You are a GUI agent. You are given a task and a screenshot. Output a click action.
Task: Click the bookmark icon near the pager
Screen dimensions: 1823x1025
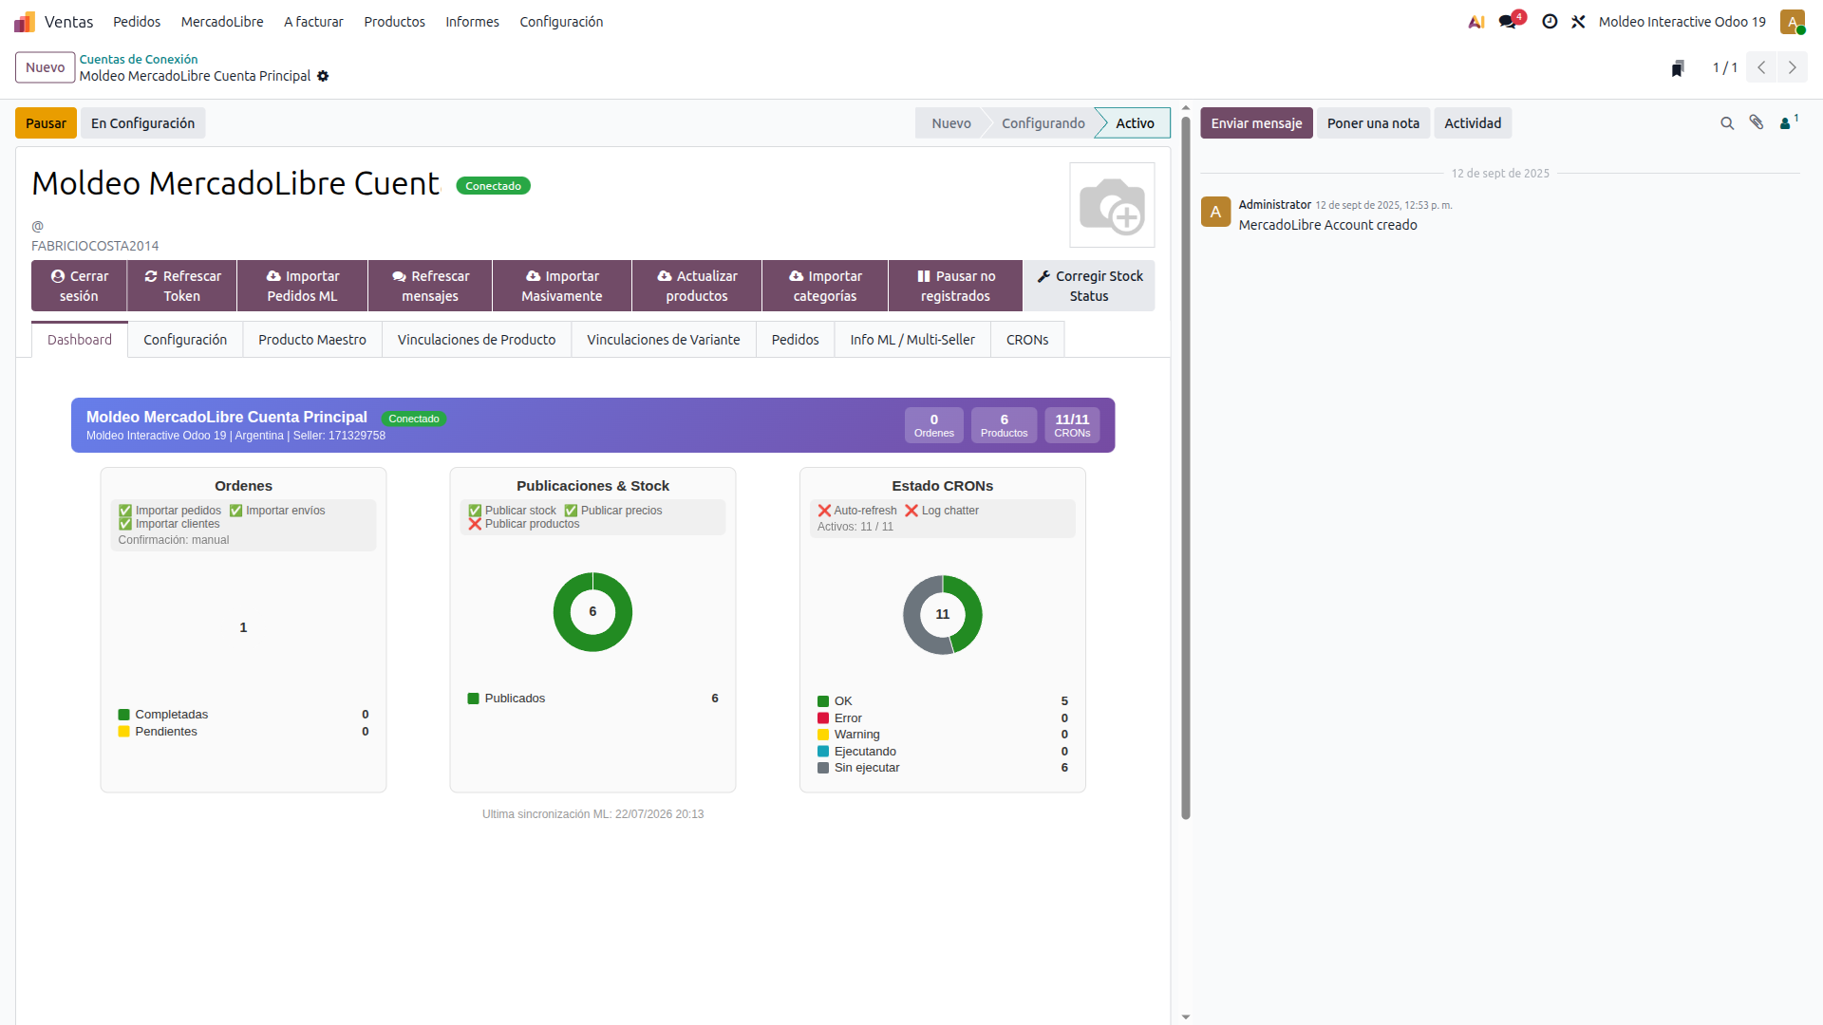pyautogui.click(x=1678, y=68)
